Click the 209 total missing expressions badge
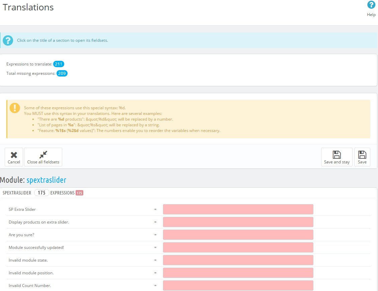This screenshot has width=378, height=291. (x=62, y=74)
